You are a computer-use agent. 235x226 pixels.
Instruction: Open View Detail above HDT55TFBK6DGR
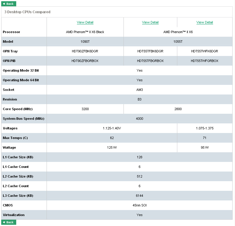[x=150, y=22]
